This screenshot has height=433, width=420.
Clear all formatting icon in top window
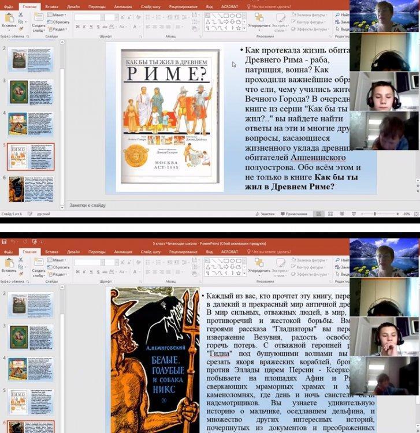(138, 17)
